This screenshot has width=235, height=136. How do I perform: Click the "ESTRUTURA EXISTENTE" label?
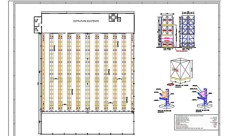86,21
